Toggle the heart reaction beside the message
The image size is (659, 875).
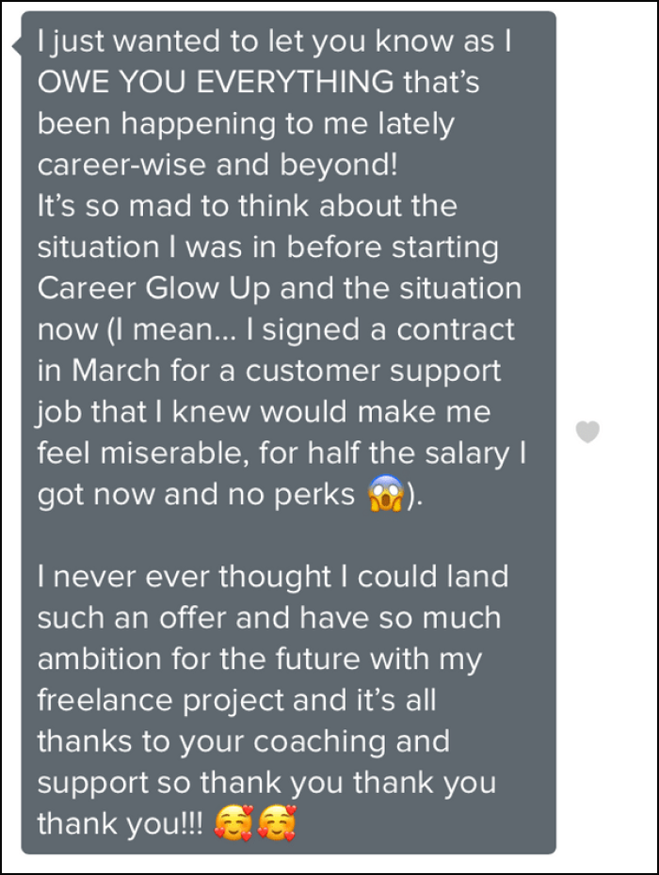coord(587,432)
